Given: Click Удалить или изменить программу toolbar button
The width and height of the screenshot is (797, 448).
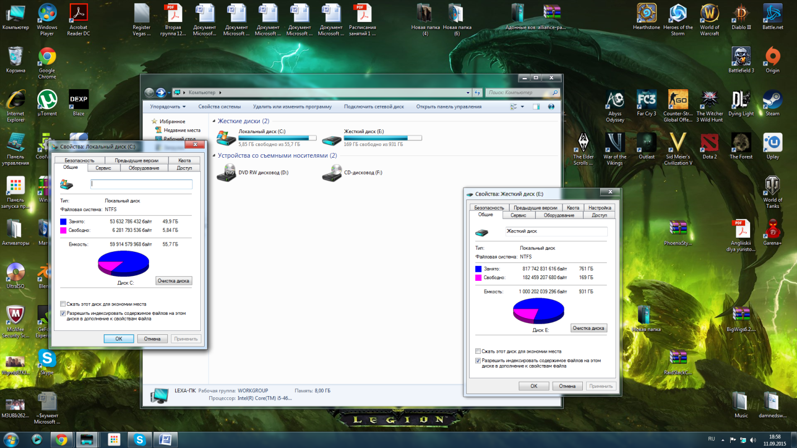Looking at the screenshot, I should click(x=292, y=106).
